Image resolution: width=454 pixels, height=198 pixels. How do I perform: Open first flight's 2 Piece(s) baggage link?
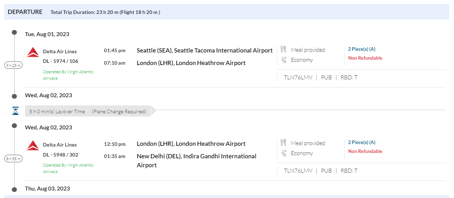(361, 49)
